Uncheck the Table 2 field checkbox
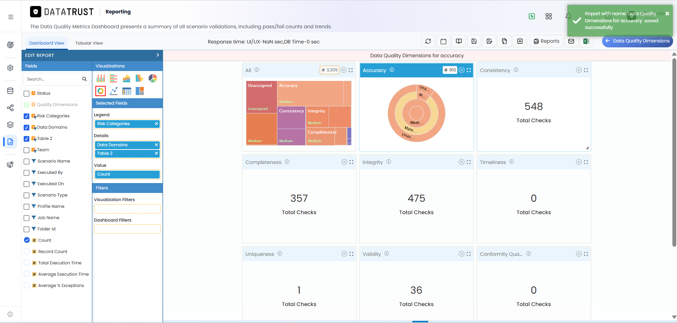The height and width of the screenshot is (323, 677). 27,139
